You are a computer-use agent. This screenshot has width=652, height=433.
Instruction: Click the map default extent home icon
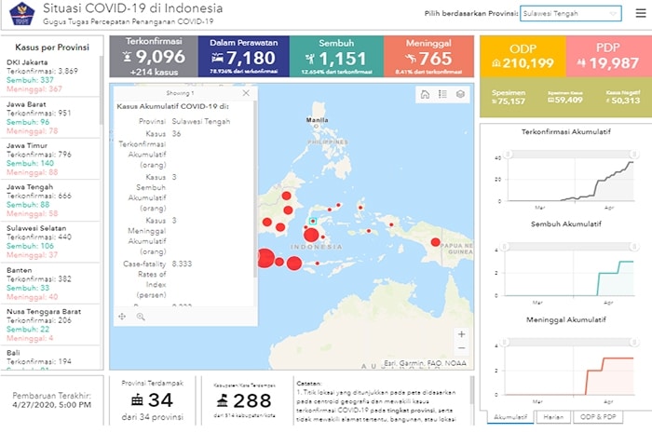tap(425, 94)
